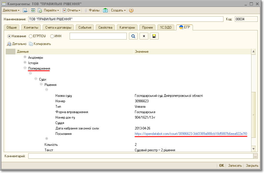264x173 pixels.
Task: Collapse the Попередження tree node
Action: (25, 68)
